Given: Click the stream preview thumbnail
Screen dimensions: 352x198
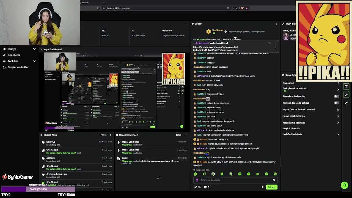Looking at the screenshot, I should [114, 92].
